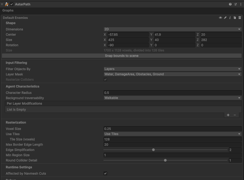Open the AstarPath three-dot context menu
This screenshot has height=180, width=244.
coord(241,4)
